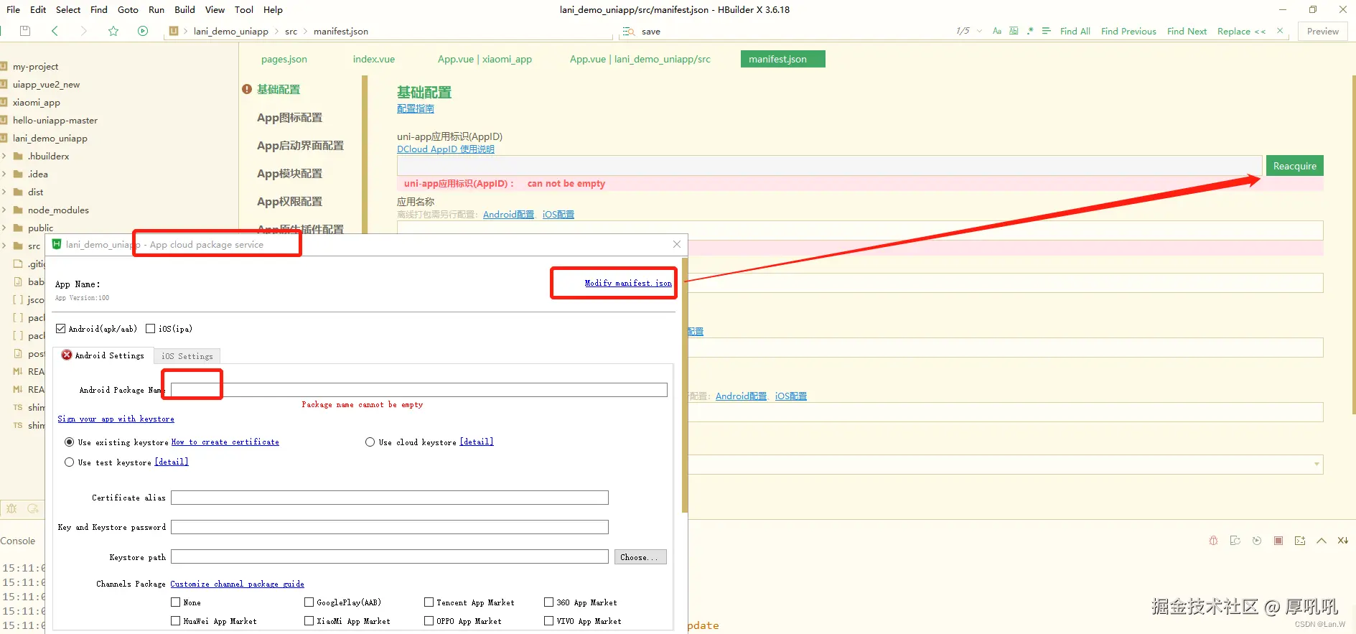Click the Reacquire button
This screenshot has width=1356, height=634.
(1294, 166)
